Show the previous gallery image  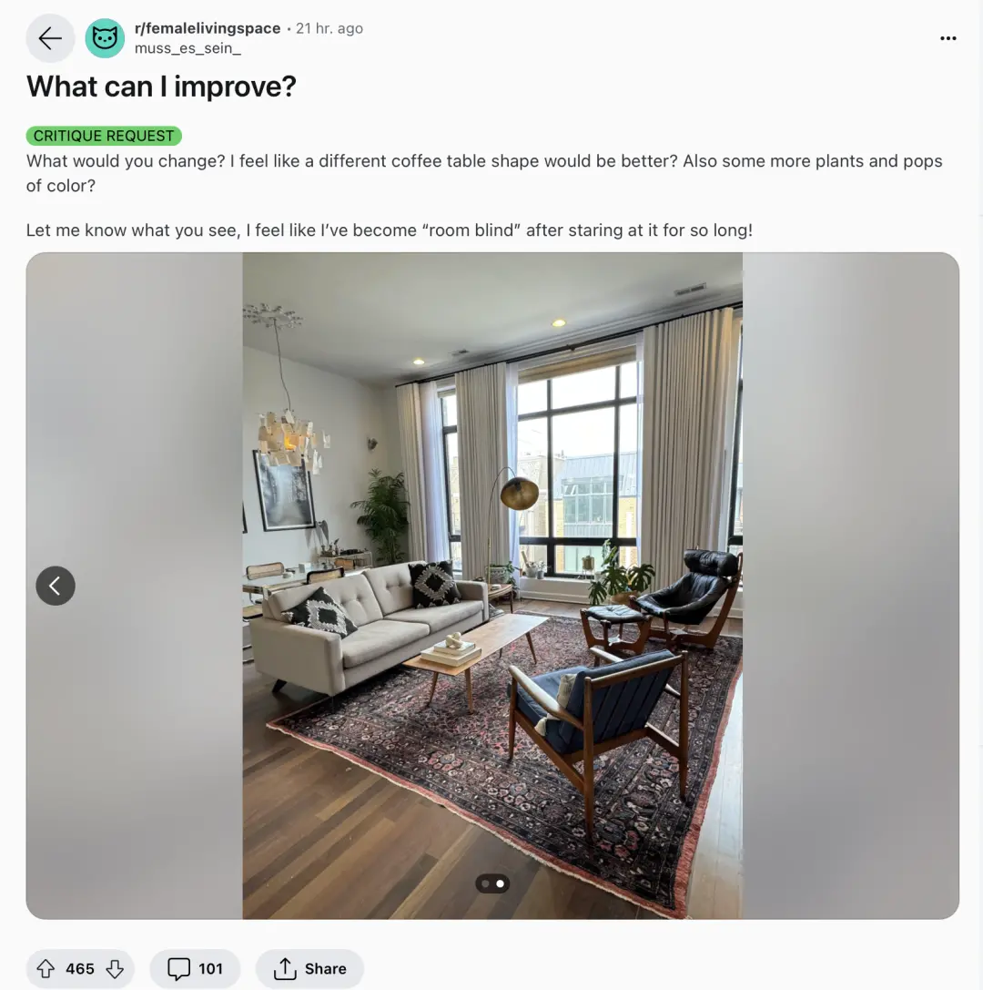[56, 586]
